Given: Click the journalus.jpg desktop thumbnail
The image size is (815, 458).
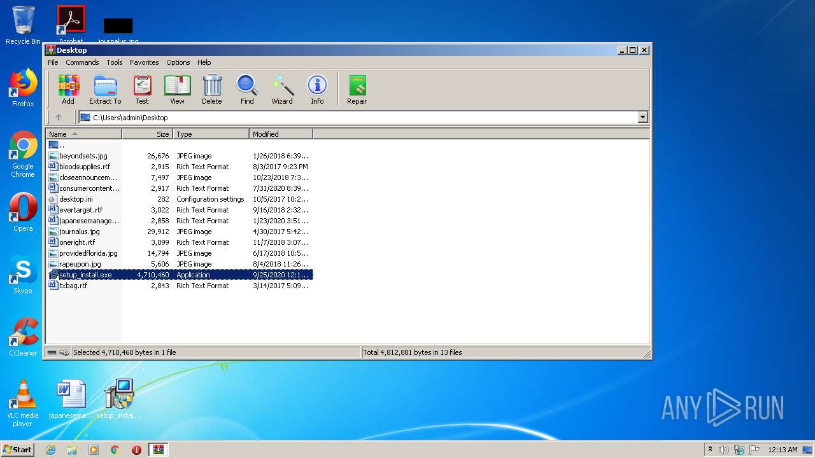Looking at the screenshot, I should pyautogui.click(x=118, y=29).
